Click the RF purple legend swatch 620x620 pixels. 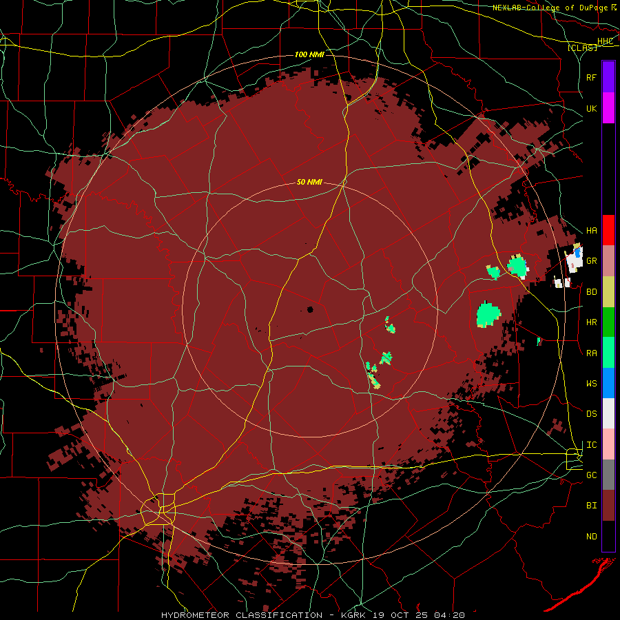point(608,77)
